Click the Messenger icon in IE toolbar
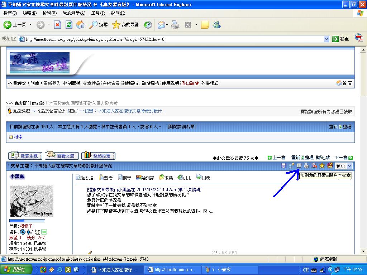This screenshot has height=275, width=367. click(x=216, y=25)
